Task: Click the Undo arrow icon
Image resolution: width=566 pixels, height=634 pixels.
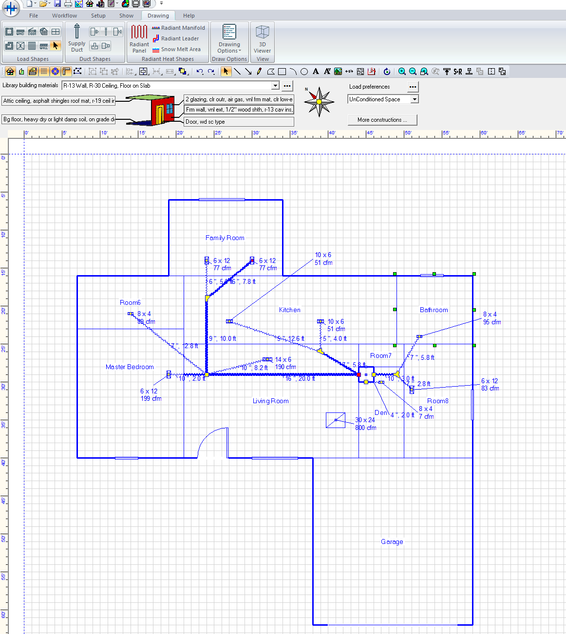Action: pyautogui.click(x=200, y=72)
